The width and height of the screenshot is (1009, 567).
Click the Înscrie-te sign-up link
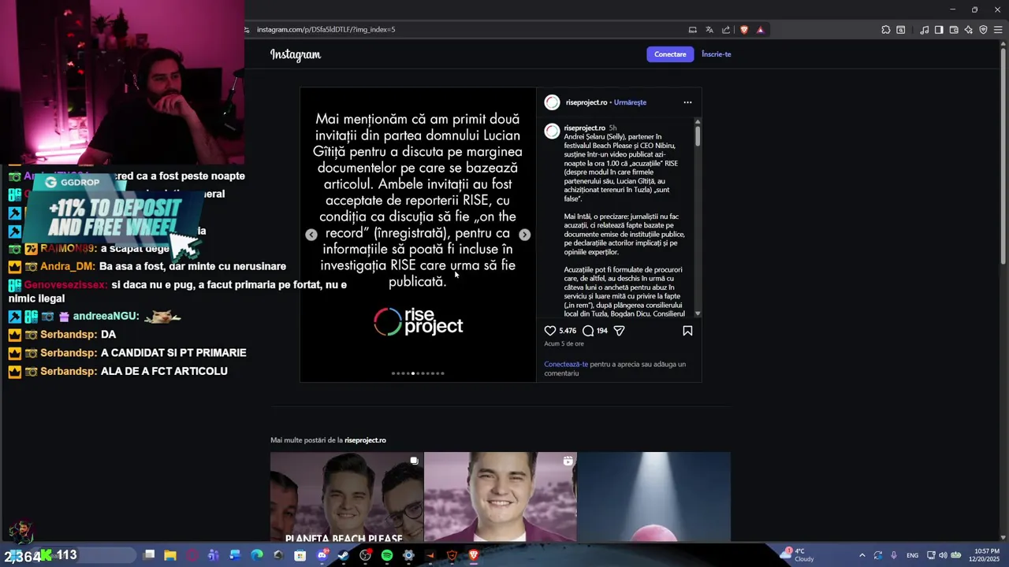click(717, 54)
